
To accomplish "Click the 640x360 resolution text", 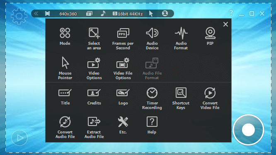I will pyautogui.click(x=68, y=14).
